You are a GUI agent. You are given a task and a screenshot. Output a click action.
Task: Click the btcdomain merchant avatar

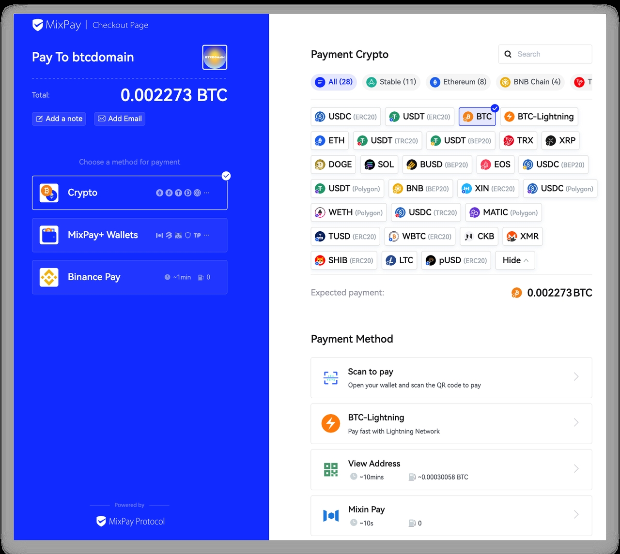pyautogui.click(x=215, y=57)
